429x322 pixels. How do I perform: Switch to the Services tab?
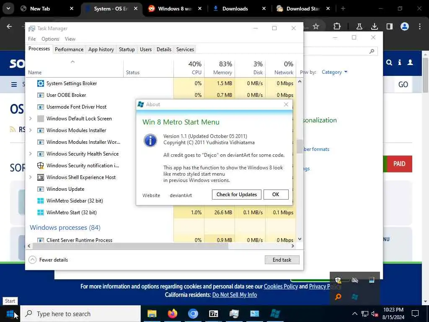(x=185, y=49)
